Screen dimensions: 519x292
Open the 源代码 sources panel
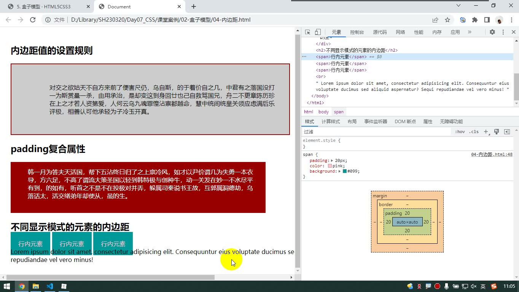click(380, 32)
